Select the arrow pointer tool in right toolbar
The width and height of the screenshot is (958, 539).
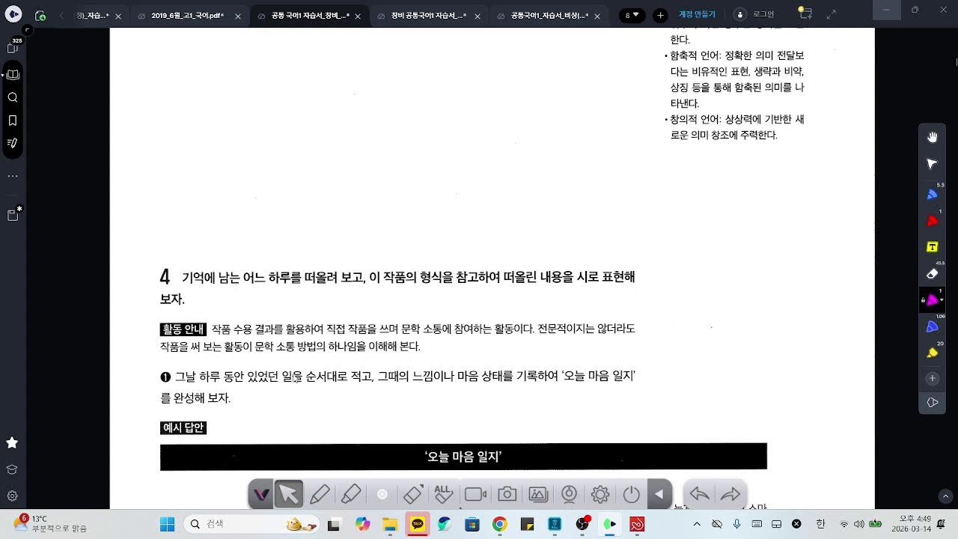tap(932, 163)
